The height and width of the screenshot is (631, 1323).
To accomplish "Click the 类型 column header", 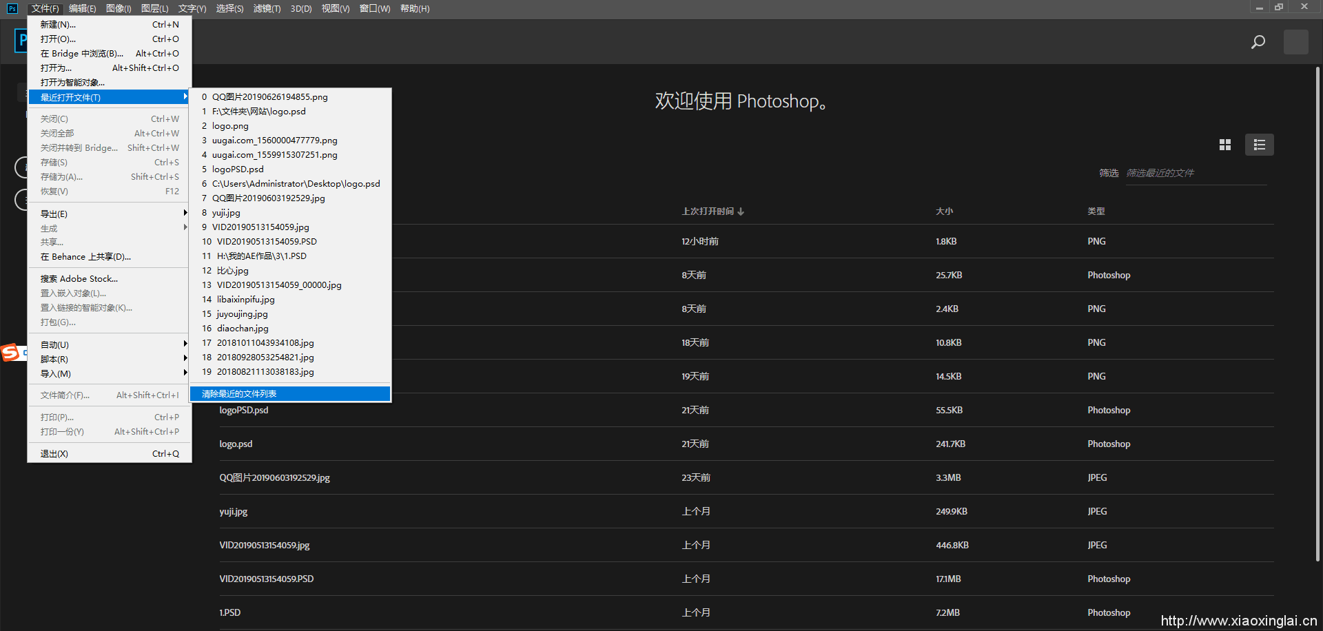I will tap(1096, 211).
